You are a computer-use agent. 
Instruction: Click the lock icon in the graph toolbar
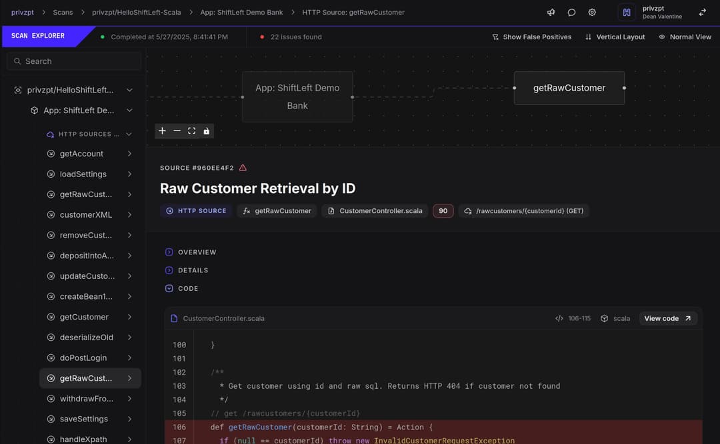point(206,131)
